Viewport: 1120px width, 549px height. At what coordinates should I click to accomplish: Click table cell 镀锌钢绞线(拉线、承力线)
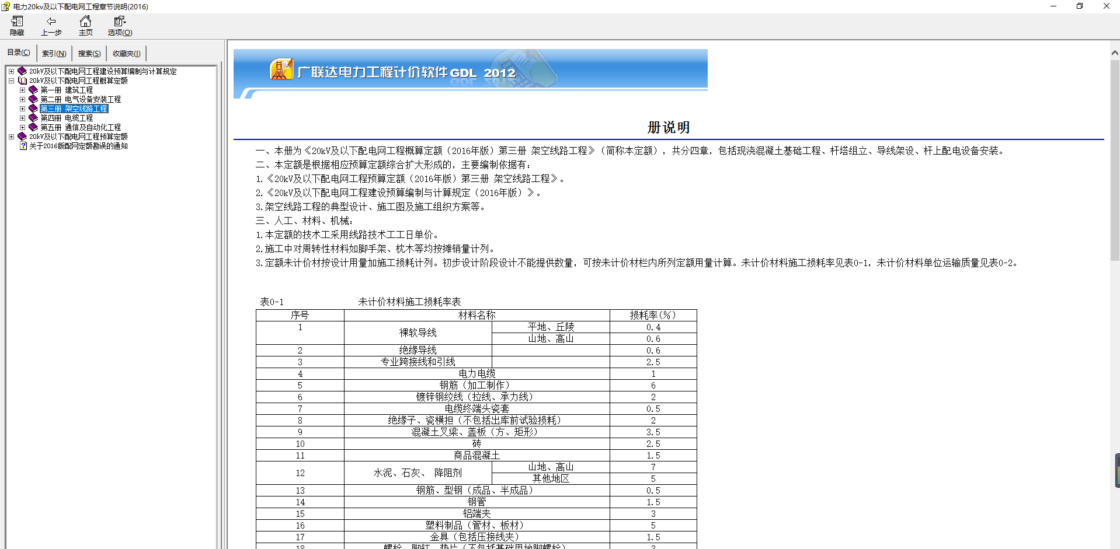point(476,397)
